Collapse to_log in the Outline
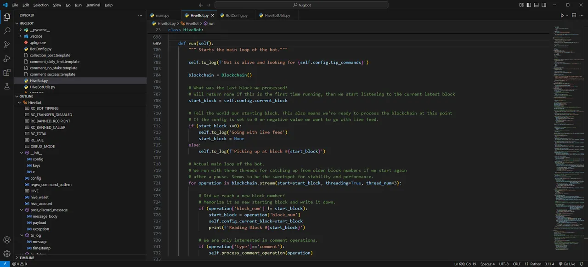The image size is (588, 267). (x=22, y=235)
